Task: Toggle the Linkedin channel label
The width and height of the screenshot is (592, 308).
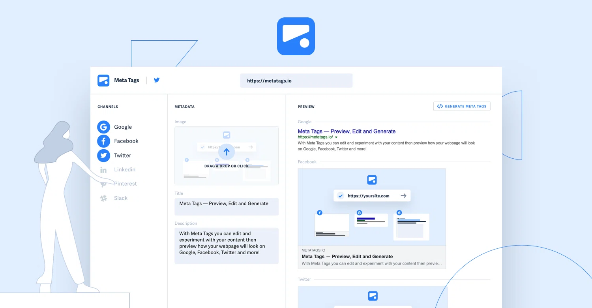Action: [x=125, y=170]
